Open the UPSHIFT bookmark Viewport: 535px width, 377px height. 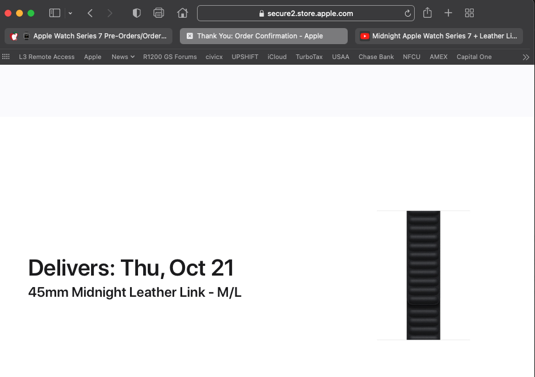pos(245,57)
